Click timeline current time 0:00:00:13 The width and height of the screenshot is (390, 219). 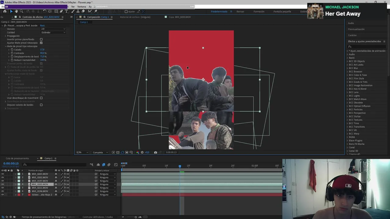(x=11, y=164)
